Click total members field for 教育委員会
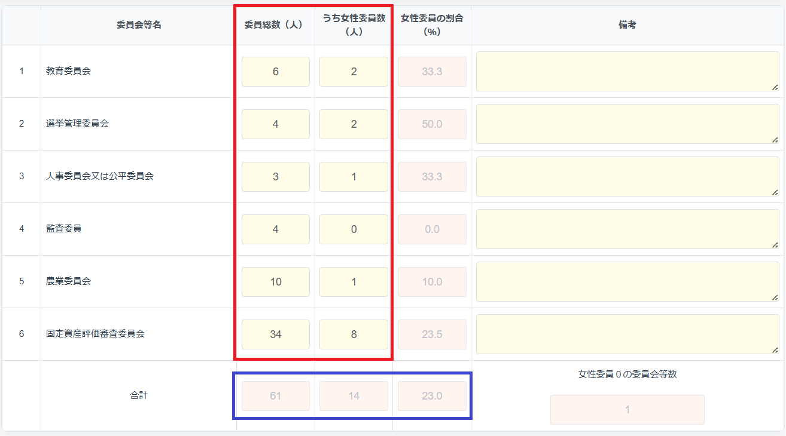The height and width of the screenshot is (436, 786). click(276, 72)
